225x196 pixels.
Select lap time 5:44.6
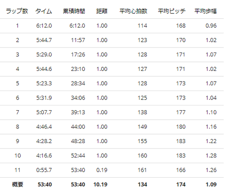click(x=44, y=69)
